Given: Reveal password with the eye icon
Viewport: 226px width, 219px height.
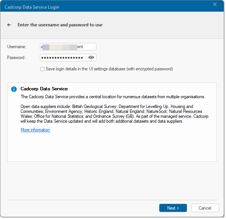Looking at the screenshot, I should pyautogui.click(x=91, y=58).
